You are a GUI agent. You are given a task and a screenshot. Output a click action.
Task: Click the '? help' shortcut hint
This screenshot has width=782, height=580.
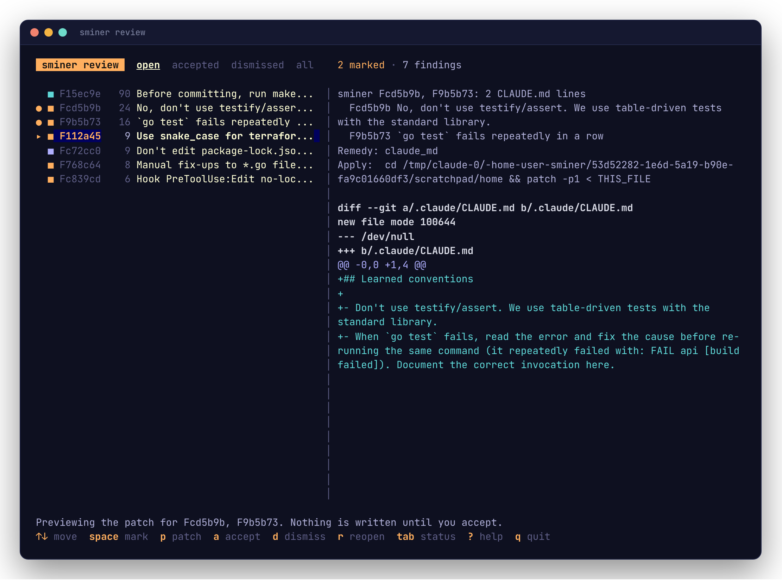tap(485, 537)
